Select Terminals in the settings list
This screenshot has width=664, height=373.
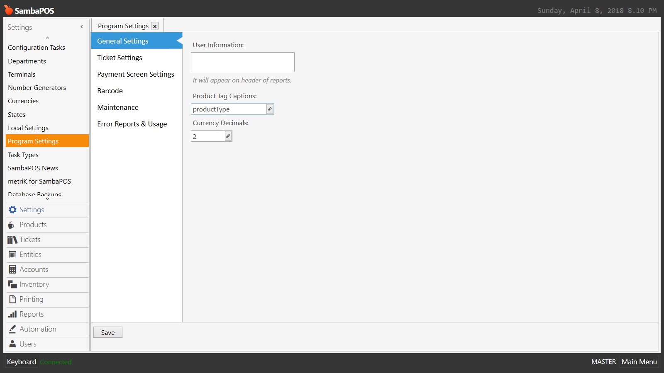click(x=47, y=74)
